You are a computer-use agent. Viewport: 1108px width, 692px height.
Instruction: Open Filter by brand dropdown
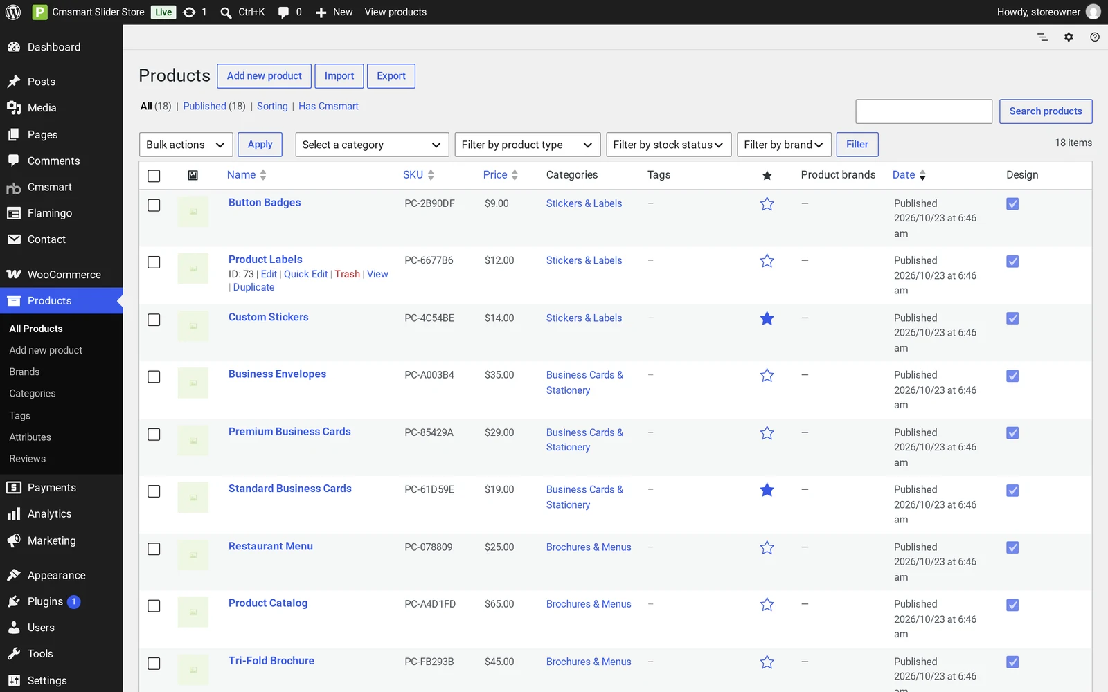click(x=784, y=145)
